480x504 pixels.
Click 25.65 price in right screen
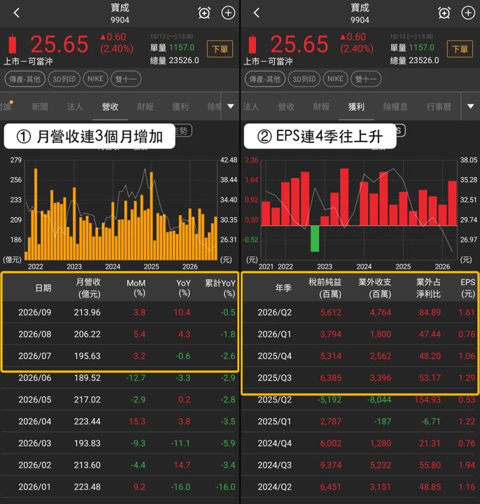pos(299,43)
